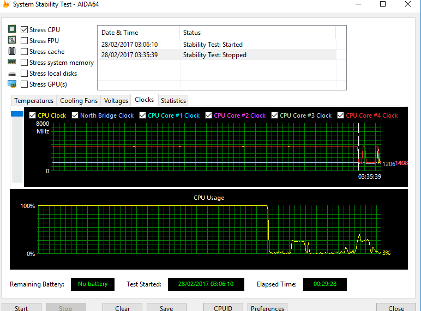Click the 28/02/2017 03:35:39 log timestamp
Image resolution: width=421 pixels, height=311 pixels.
click(x=129, y=54)
